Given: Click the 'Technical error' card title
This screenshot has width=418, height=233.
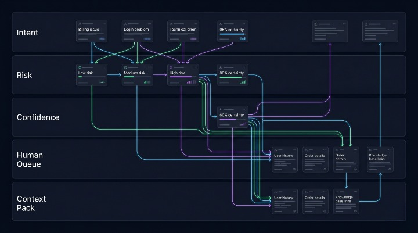Looking at the screenshot, I should click(183, 30).
